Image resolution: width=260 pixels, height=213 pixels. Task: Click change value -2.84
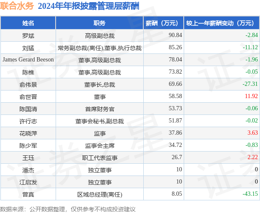point(252,35)
